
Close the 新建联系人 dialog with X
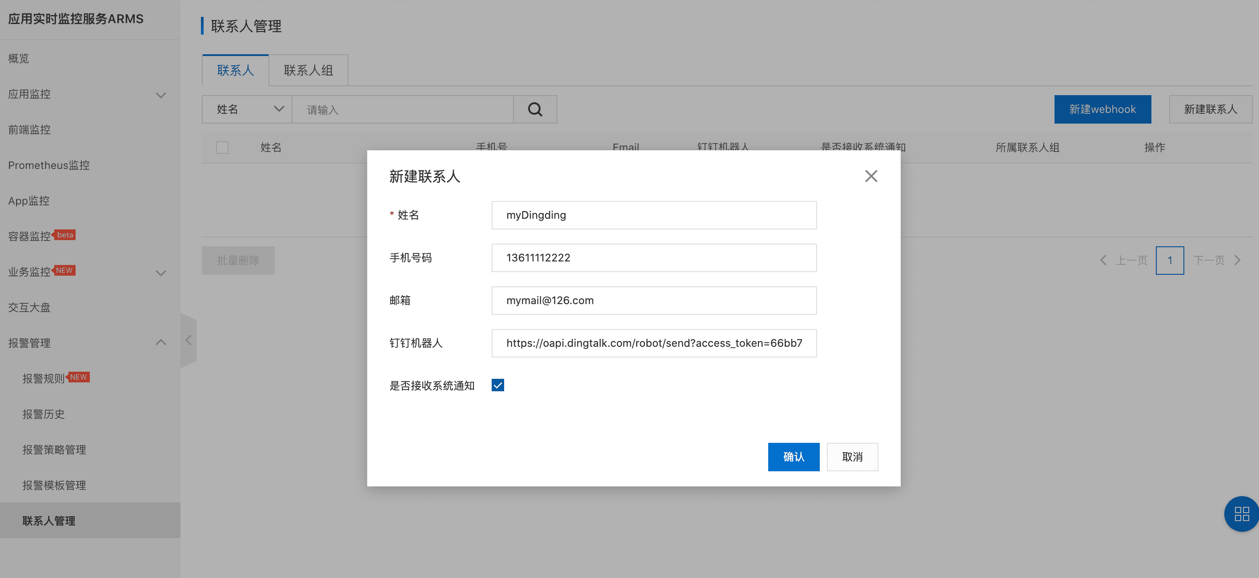tap(870, 176)
